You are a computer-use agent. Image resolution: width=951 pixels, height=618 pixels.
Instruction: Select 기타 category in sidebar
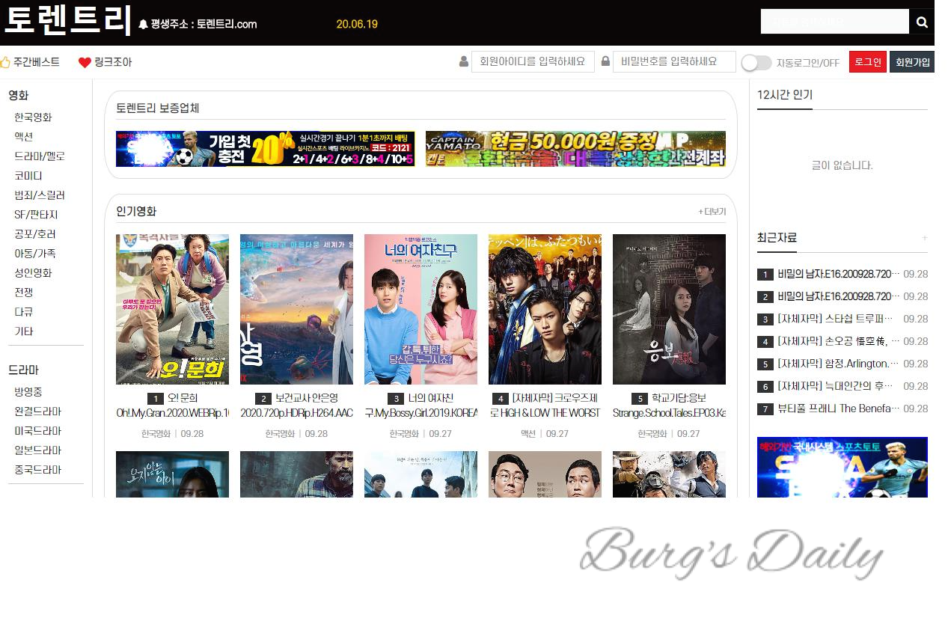(23, 331)
